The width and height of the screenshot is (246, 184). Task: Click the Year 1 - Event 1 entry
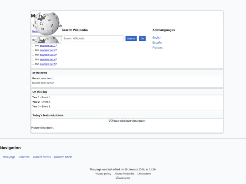[41, 97]
